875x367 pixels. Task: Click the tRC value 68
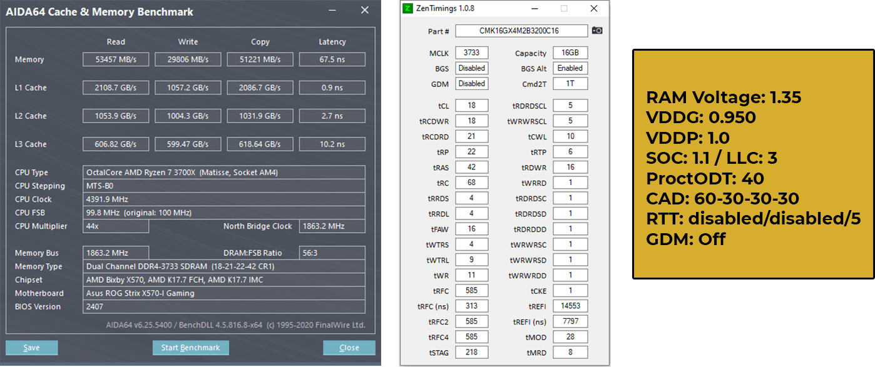point(472,183)
